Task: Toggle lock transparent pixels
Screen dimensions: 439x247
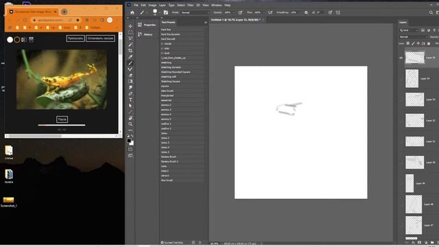Action: [x=408, y=43]
